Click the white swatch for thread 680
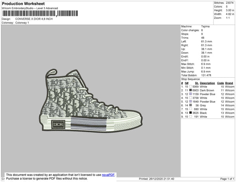The width and height of the screenshot is (236, 182). click(190, 109)
